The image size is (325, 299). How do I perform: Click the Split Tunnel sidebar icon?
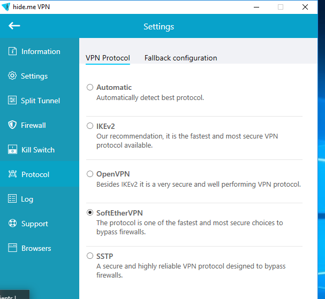coord(12,100)
